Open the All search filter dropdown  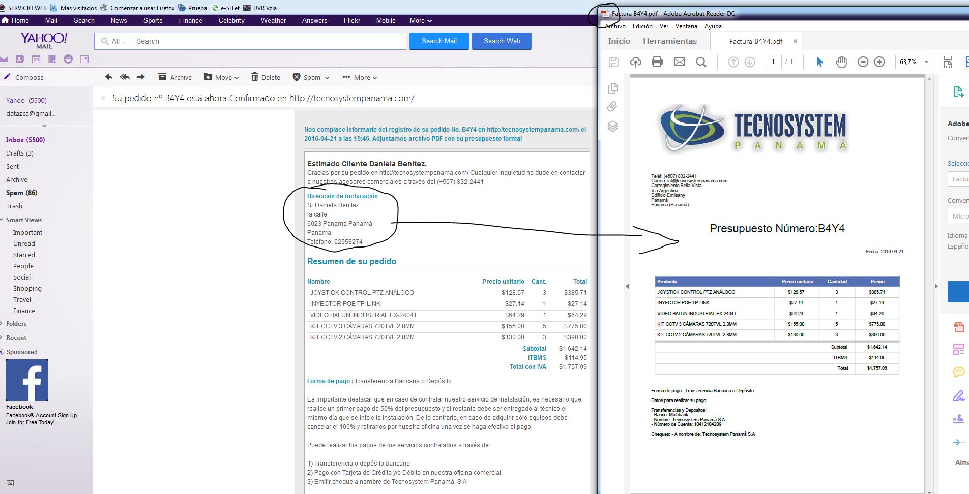click(113, 41)
